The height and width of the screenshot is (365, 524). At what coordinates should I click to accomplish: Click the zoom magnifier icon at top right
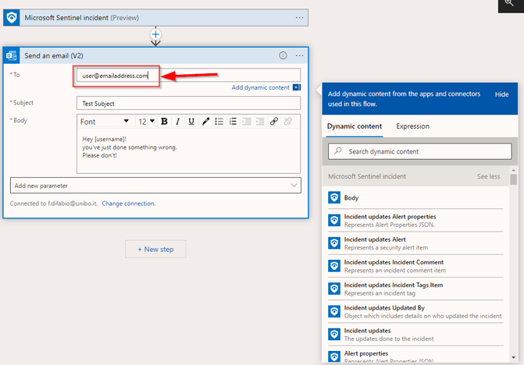(509, 3)
